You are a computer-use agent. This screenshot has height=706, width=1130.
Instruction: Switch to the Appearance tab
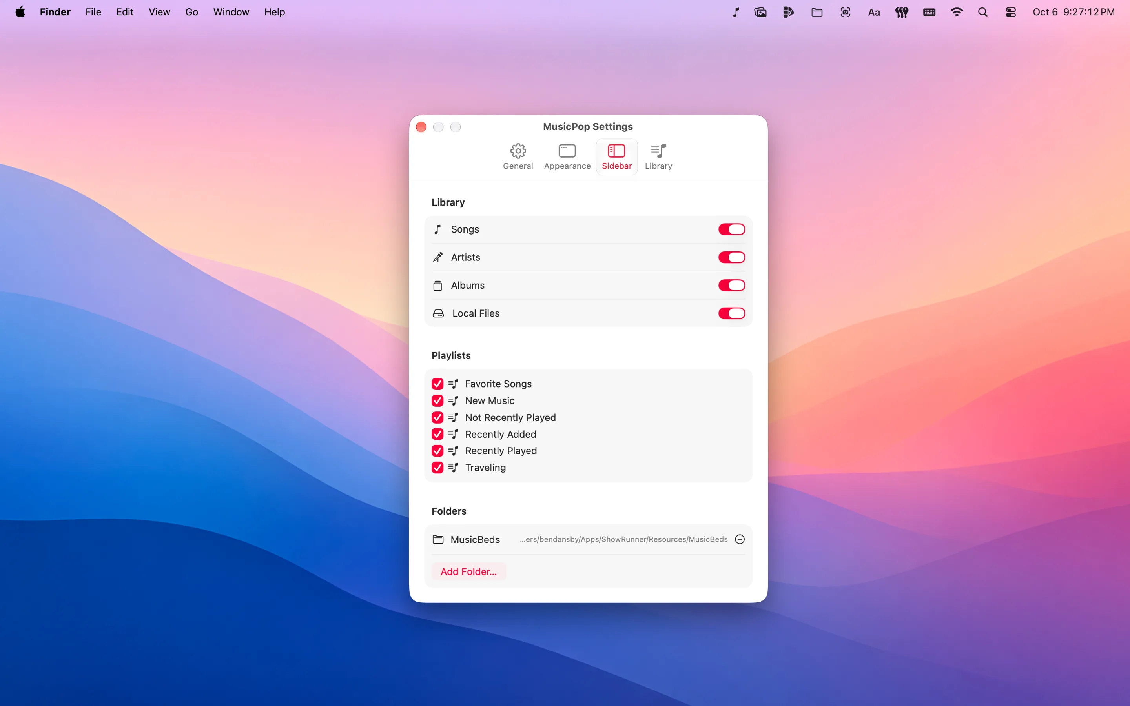click(x=567, y=157)
